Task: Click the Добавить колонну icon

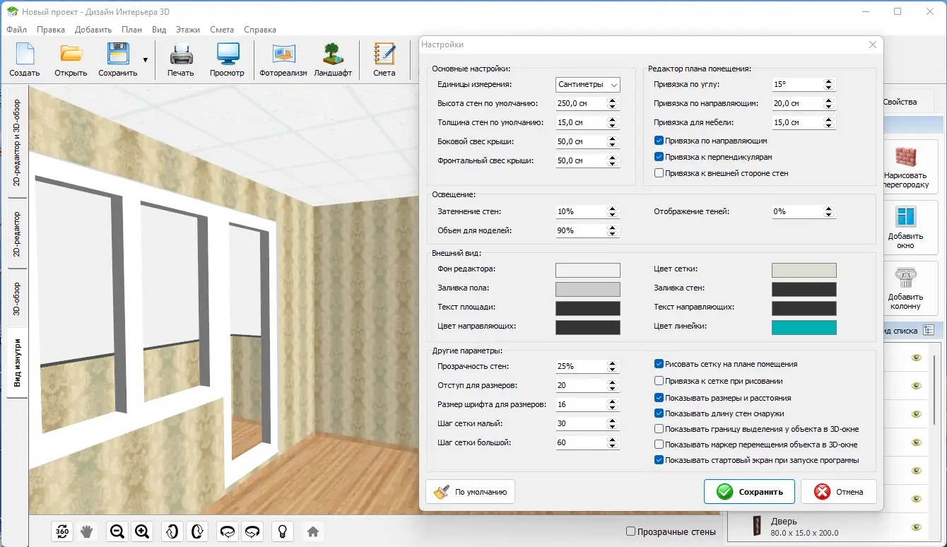Action: [x=905, y=278]
